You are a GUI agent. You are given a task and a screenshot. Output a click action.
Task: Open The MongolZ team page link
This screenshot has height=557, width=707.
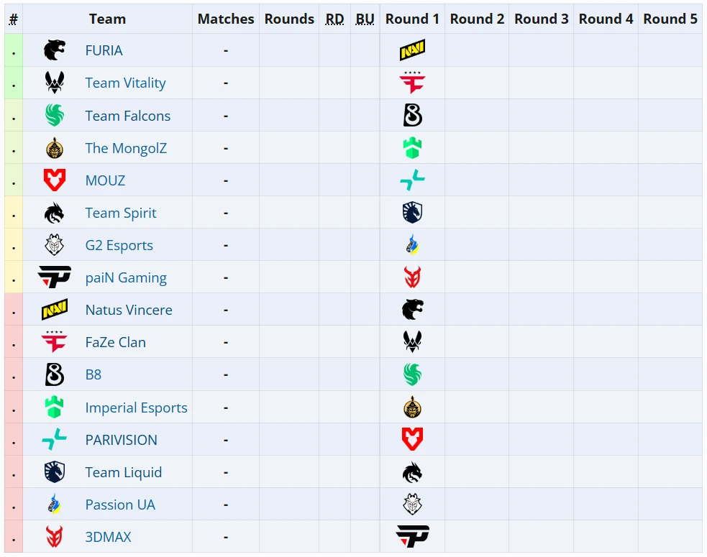pos(126,148)
